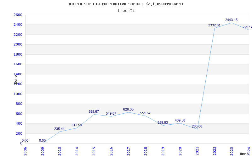Click the 1800 y-axis tick label
Viewport: 252px width, 157px height.
tap(18, 54)
